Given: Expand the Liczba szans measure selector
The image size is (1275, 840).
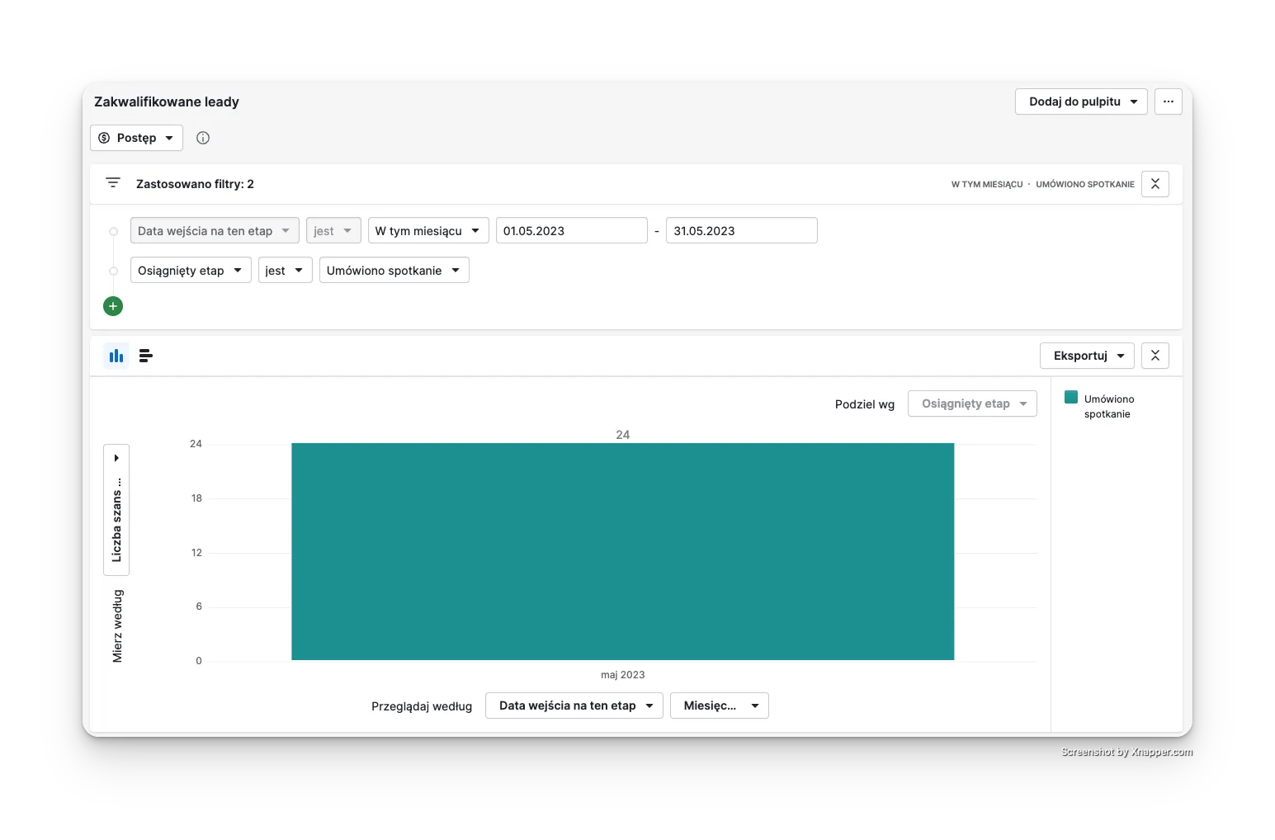Looking at the screenshot, I should pyautogui.click(x=116, y=509).
